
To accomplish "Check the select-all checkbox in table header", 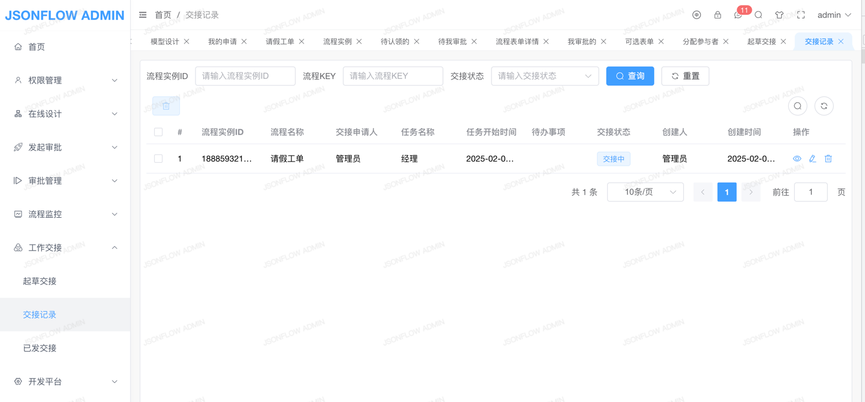I will tap(158, 132).
